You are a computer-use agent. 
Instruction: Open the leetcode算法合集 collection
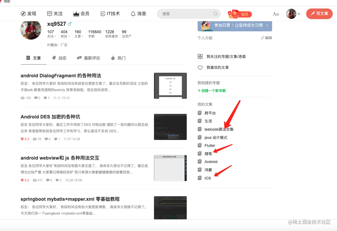(x=219, y=129)
